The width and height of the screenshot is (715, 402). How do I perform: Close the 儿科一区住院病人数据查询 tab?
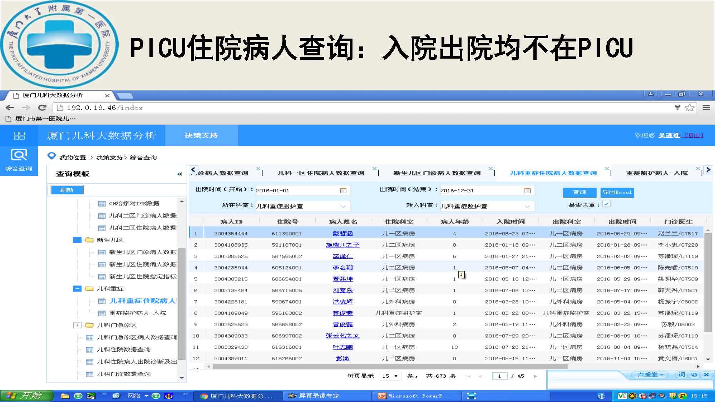(374, 168)
